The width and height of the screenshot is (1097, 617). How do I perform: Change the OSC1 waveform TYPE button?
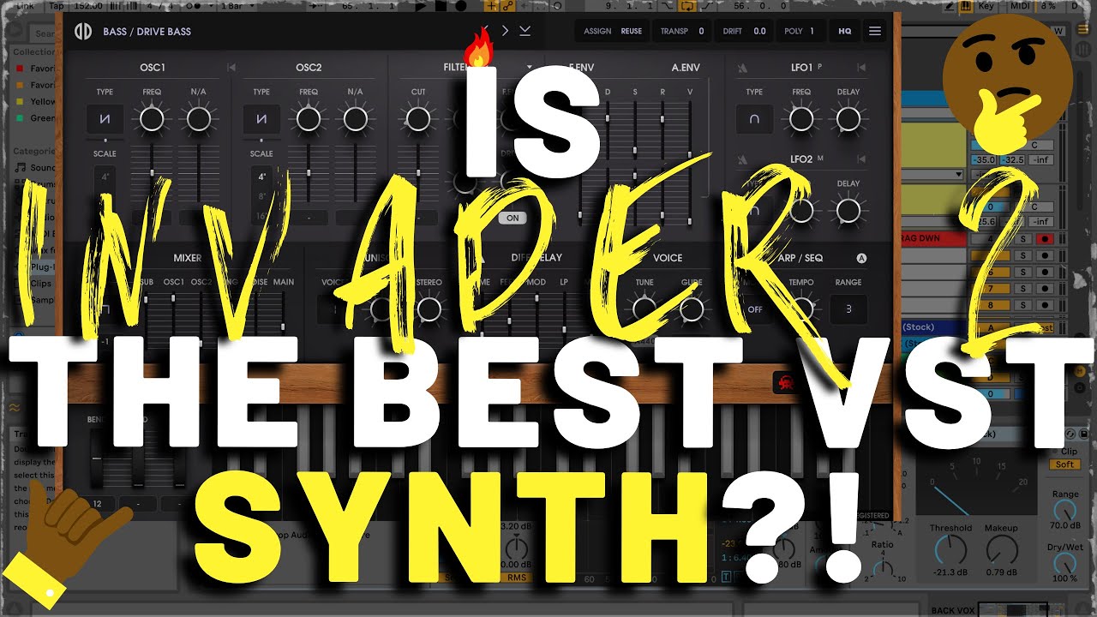click(105, 119)
